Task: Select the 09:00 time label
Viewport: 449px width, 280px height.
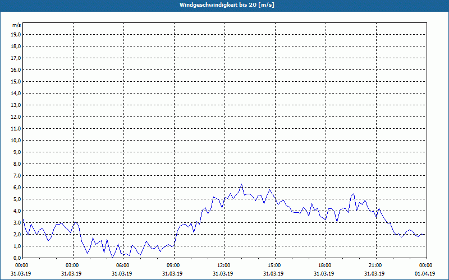Action: click(x=174, y=265)
